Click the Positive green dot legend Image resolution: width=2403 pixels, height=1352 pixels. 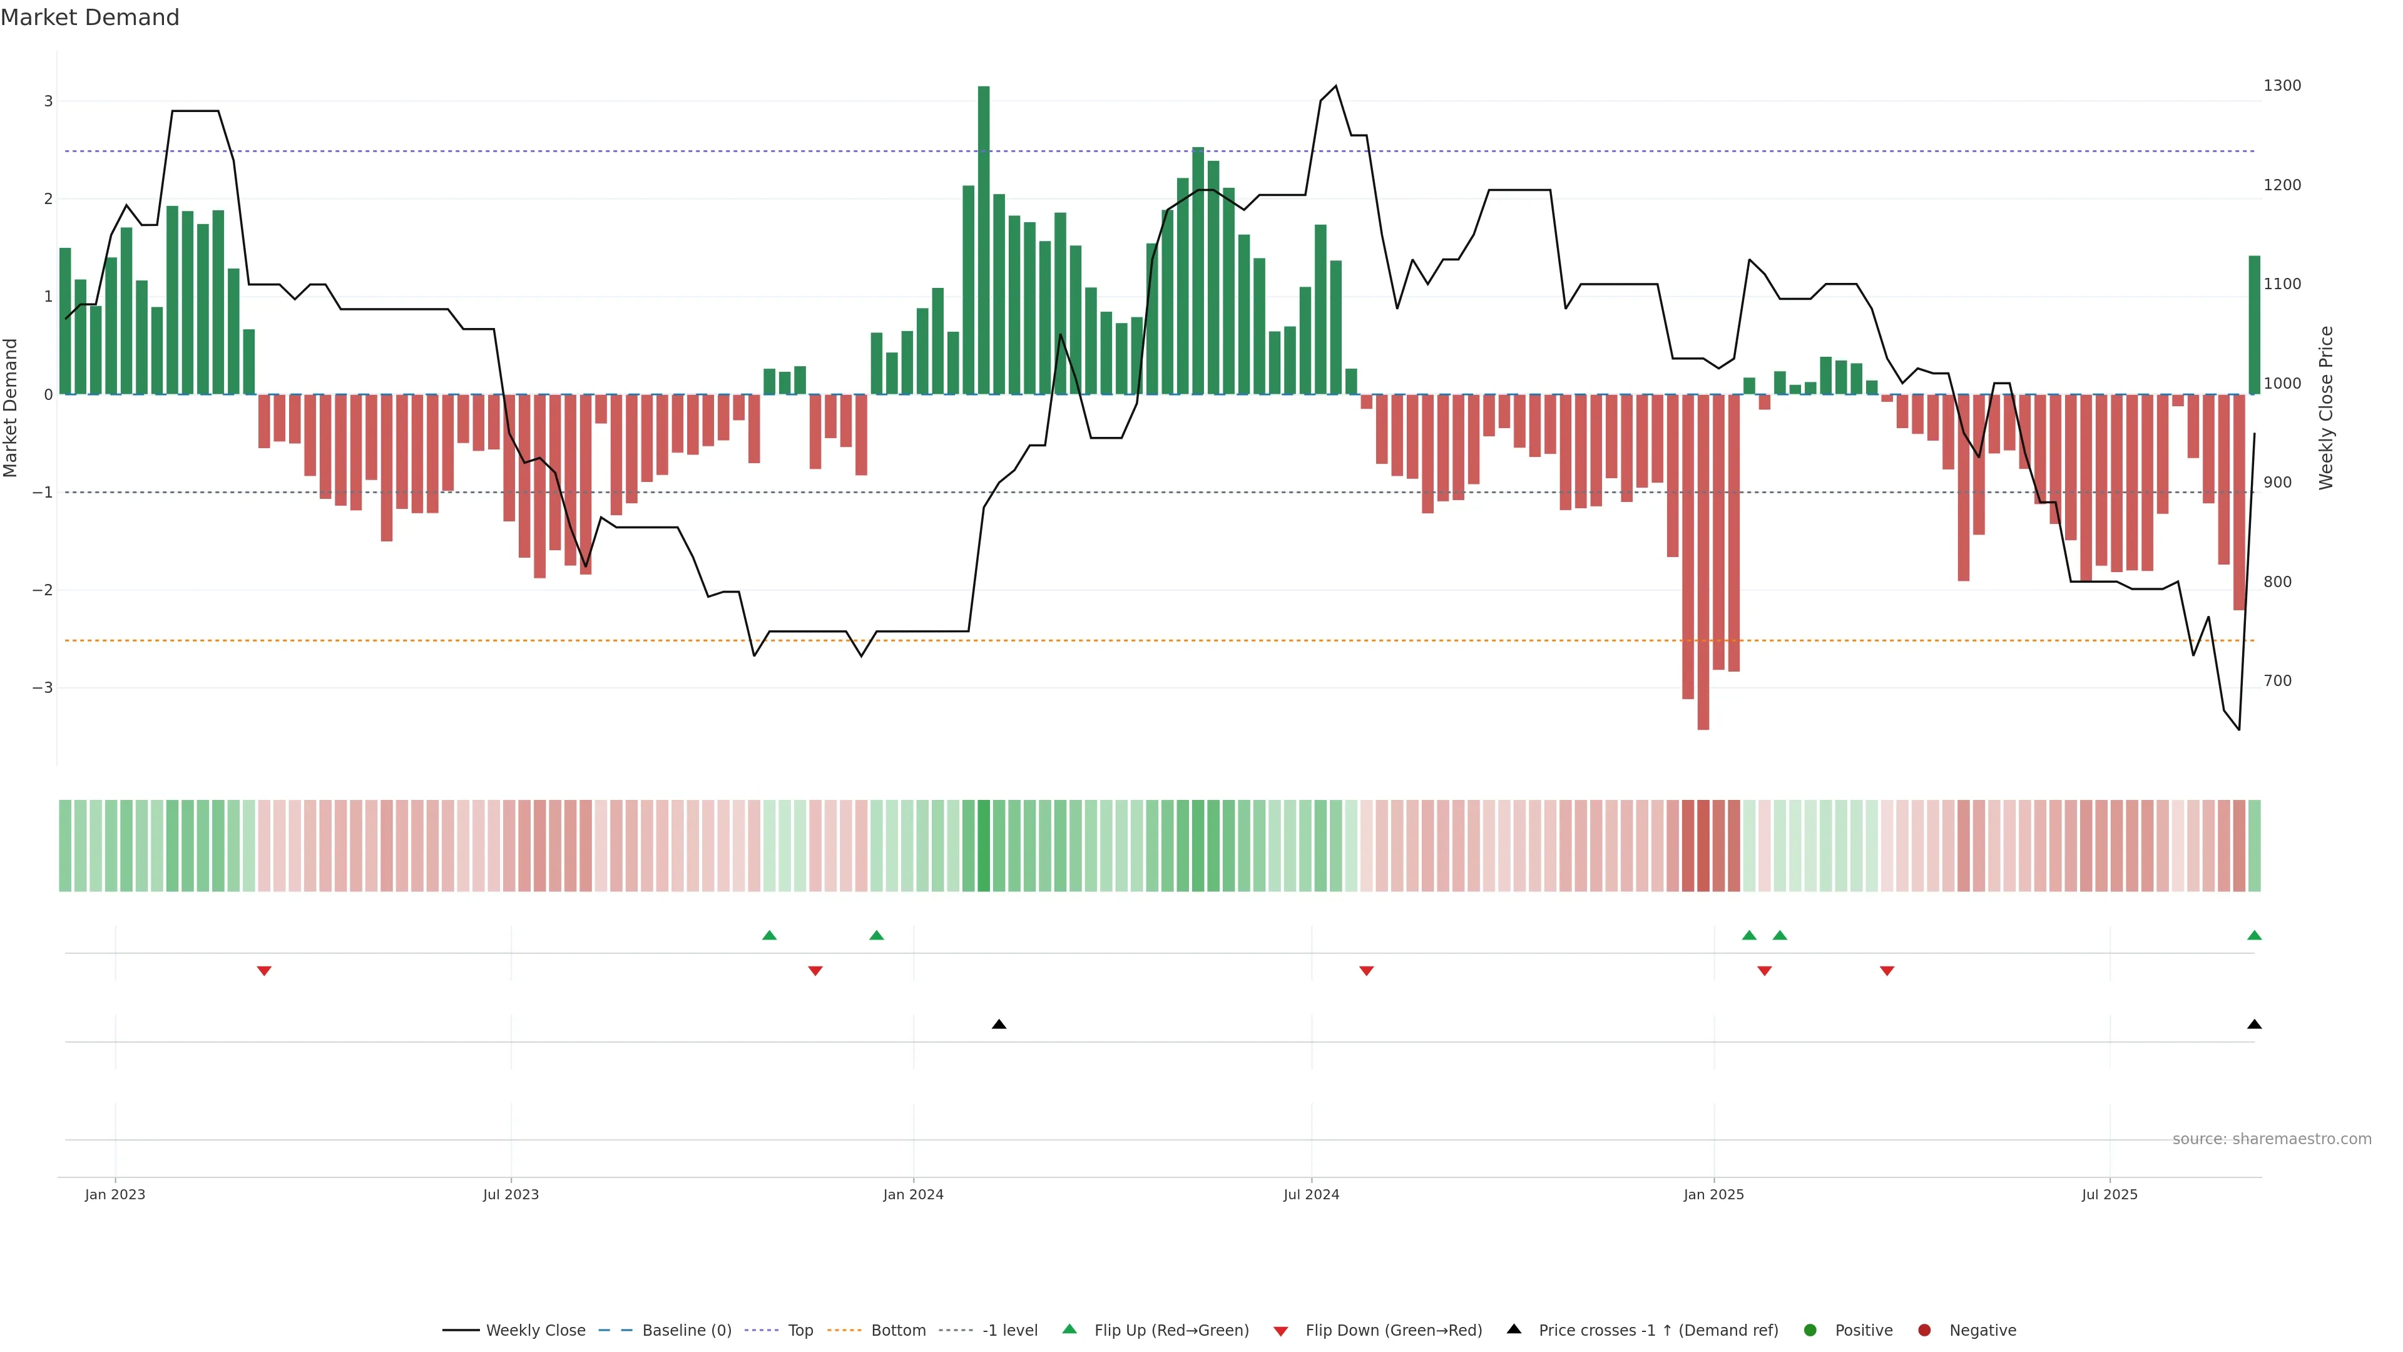[1810, 1331]
